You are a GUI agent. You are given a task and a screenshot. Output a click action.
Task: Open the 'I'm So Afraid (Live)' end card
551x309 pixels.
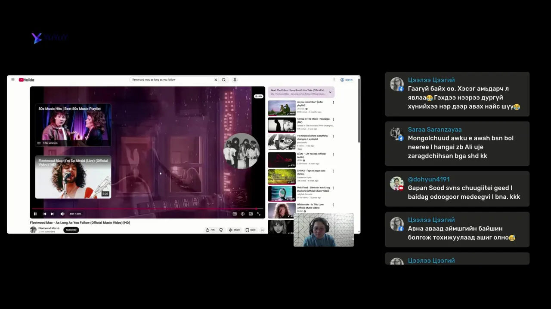pyautogui.click(x=73, y=177)
